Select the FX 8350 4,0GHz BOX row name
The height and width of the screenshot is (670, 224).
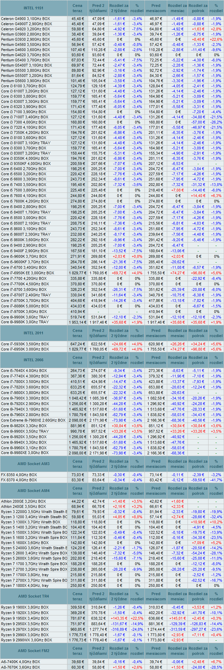coord(19,475)
